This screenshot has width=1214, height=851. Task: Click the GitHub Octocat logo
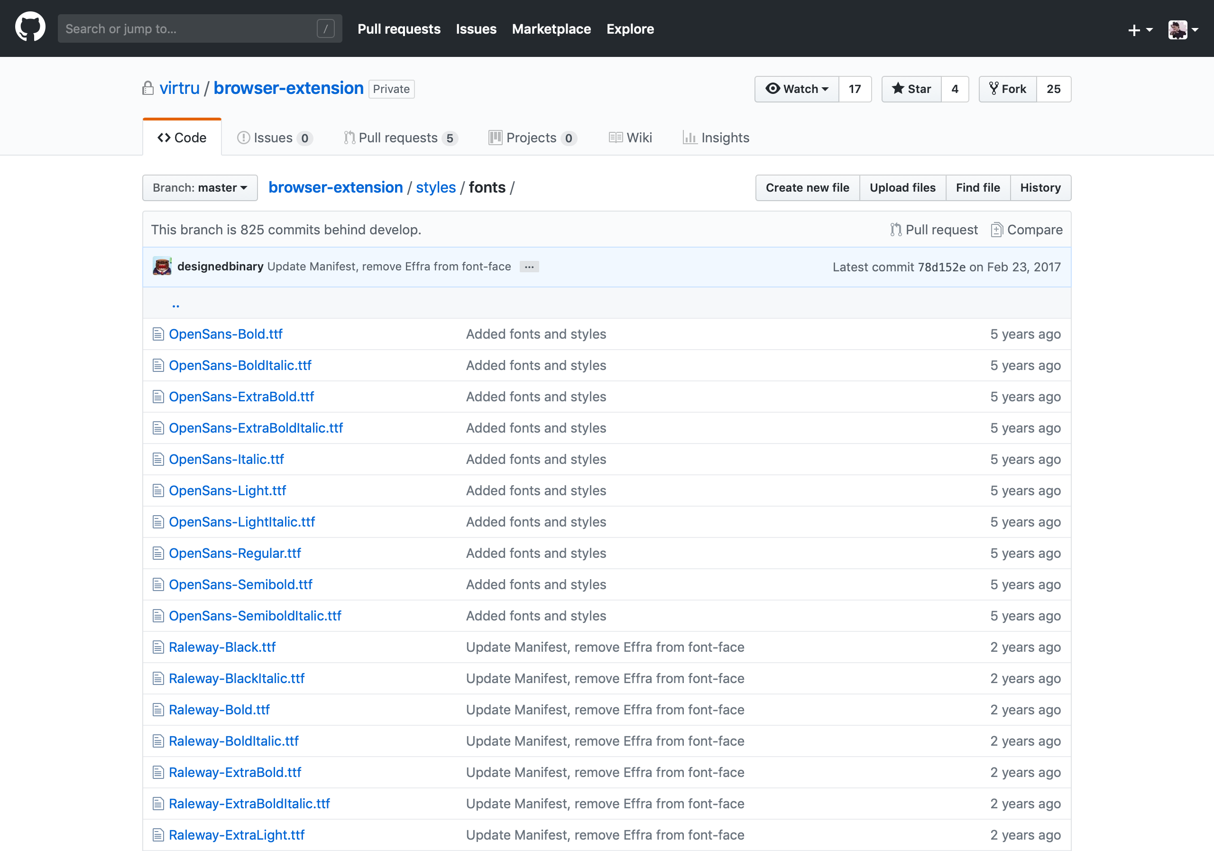30,28
